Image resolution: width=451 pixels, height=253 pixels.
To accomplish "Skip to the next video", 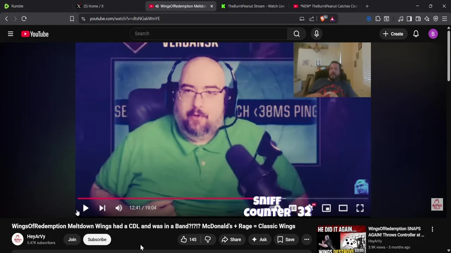I will (102, 208).
